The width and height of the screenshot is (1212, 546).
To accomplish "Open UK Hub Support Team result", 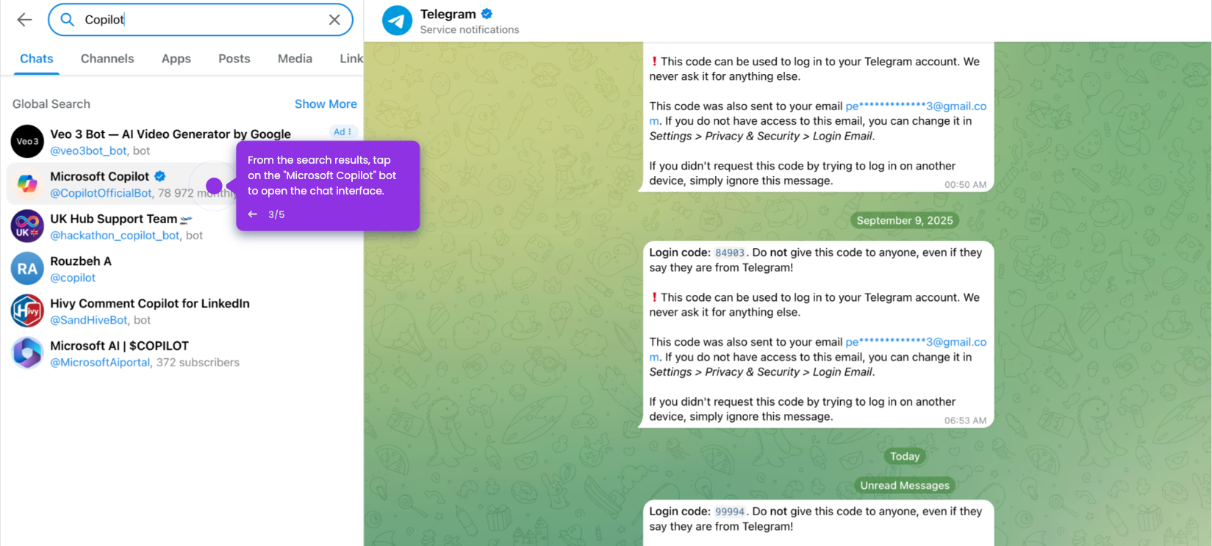I will (182, 226).
